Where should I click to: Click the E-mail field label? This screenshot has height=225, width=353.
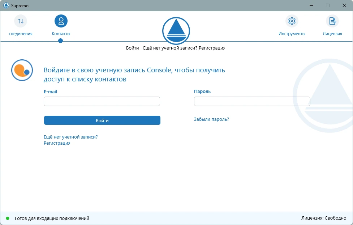pos(51,92)
